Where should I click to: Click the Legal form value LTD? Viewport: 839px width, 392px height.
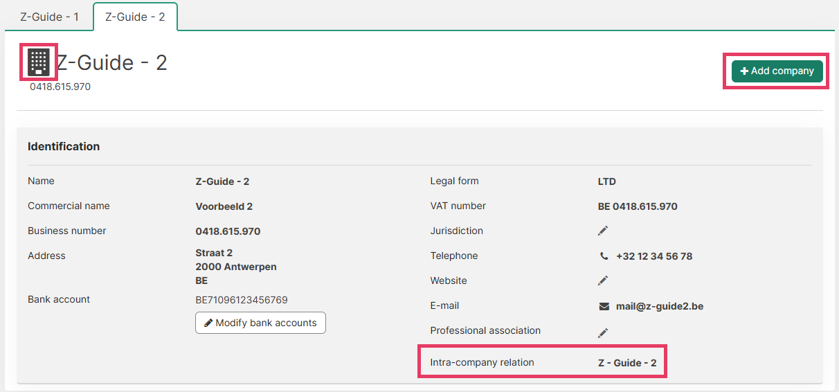coord(607,181)
